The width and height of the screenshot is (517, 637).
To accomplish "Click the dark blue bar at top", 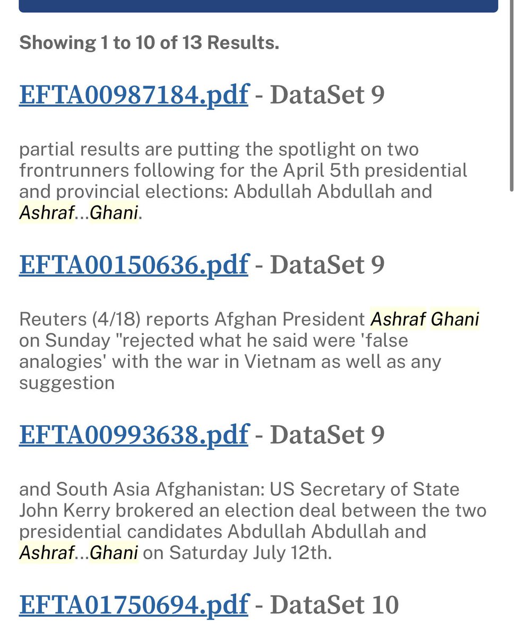I will point(258,6).
